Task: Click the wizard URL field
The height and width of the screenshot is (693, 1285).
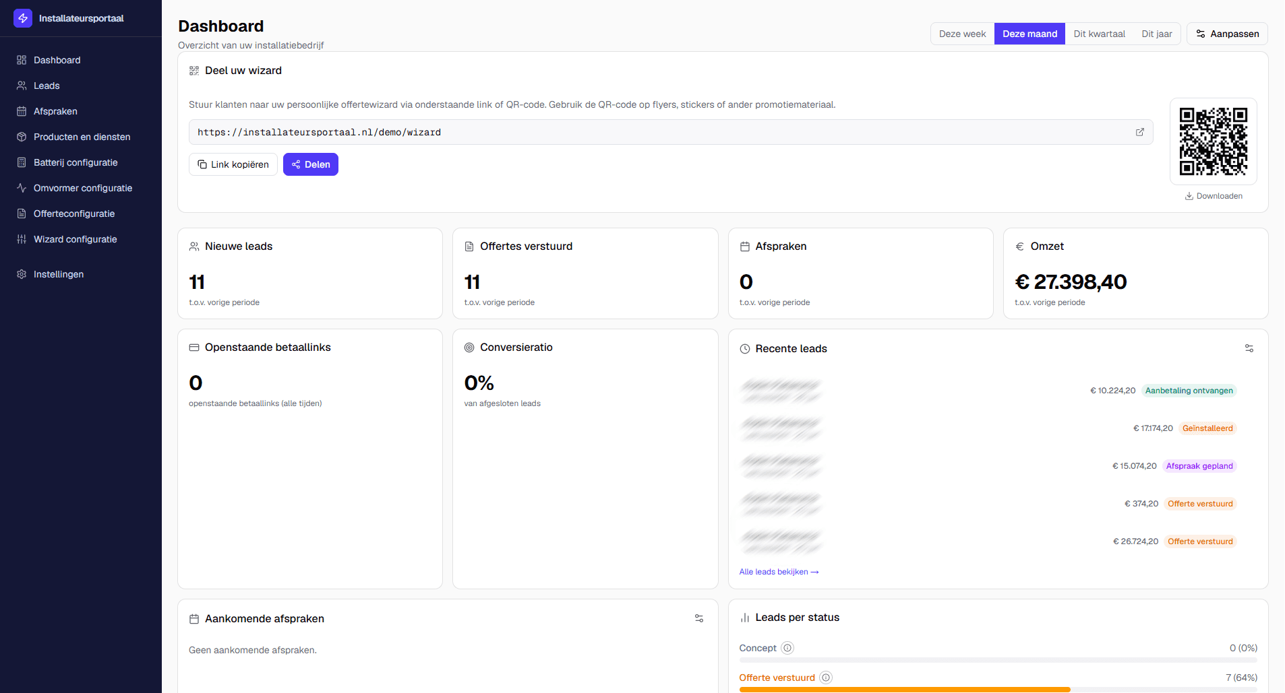Action: [671, 132]
